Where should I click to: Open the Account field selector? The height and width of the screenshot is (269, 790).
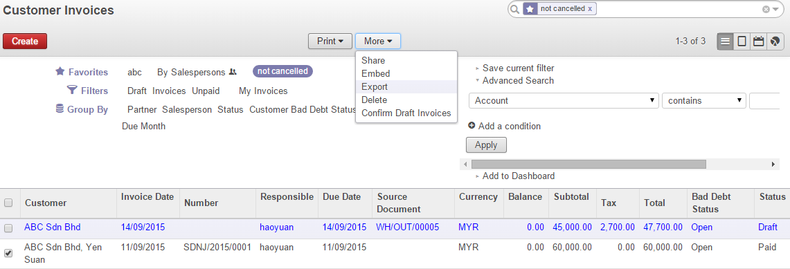564,100
